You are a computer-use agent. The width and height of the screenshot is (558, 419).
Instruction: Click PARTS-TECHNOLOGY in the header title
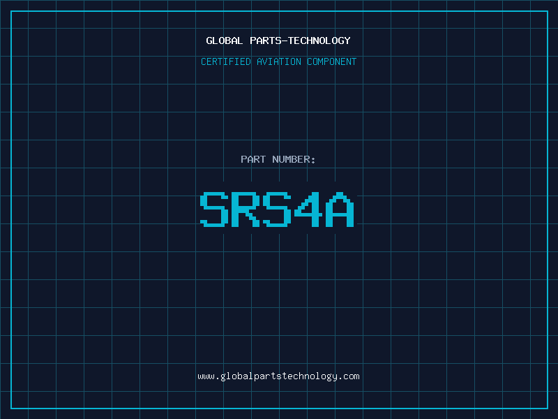299,41
